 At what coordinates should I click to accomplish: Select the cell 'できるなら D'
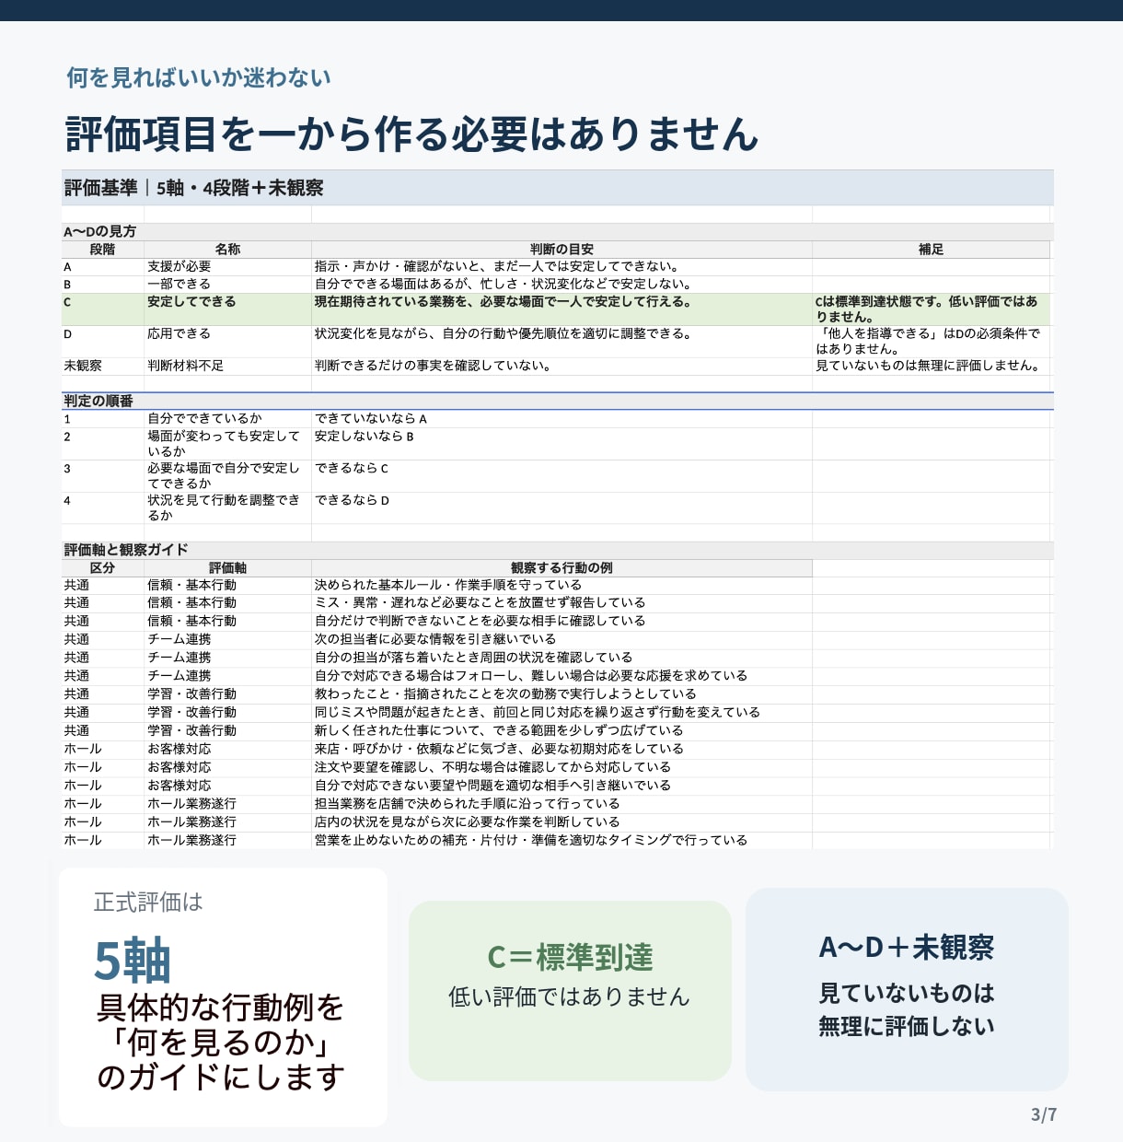tap(352, 500)
